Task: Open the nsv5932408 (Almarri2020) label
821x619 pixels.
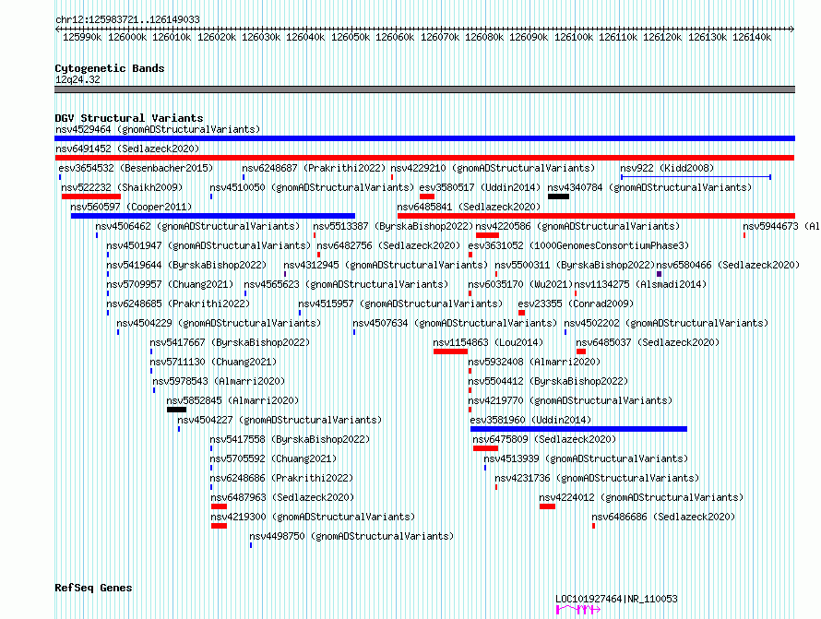Action: [x=534, y=362]
